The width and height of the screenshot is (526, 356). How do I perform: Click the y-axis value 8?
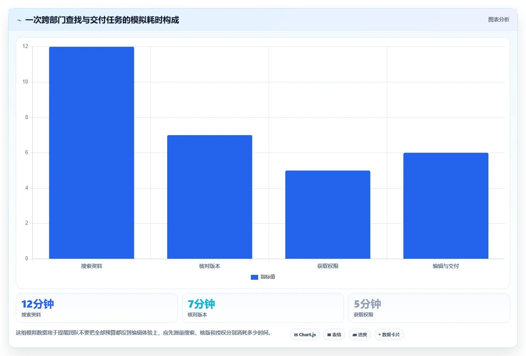point(27,117)
